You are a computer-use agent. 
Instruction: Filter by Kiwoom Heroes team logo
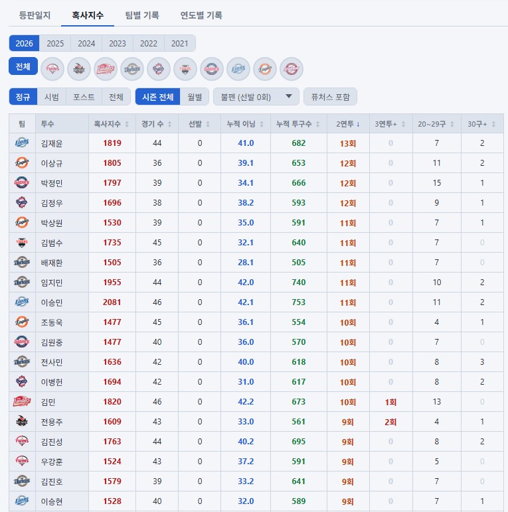pyautogui.click(x=292, y=69)
